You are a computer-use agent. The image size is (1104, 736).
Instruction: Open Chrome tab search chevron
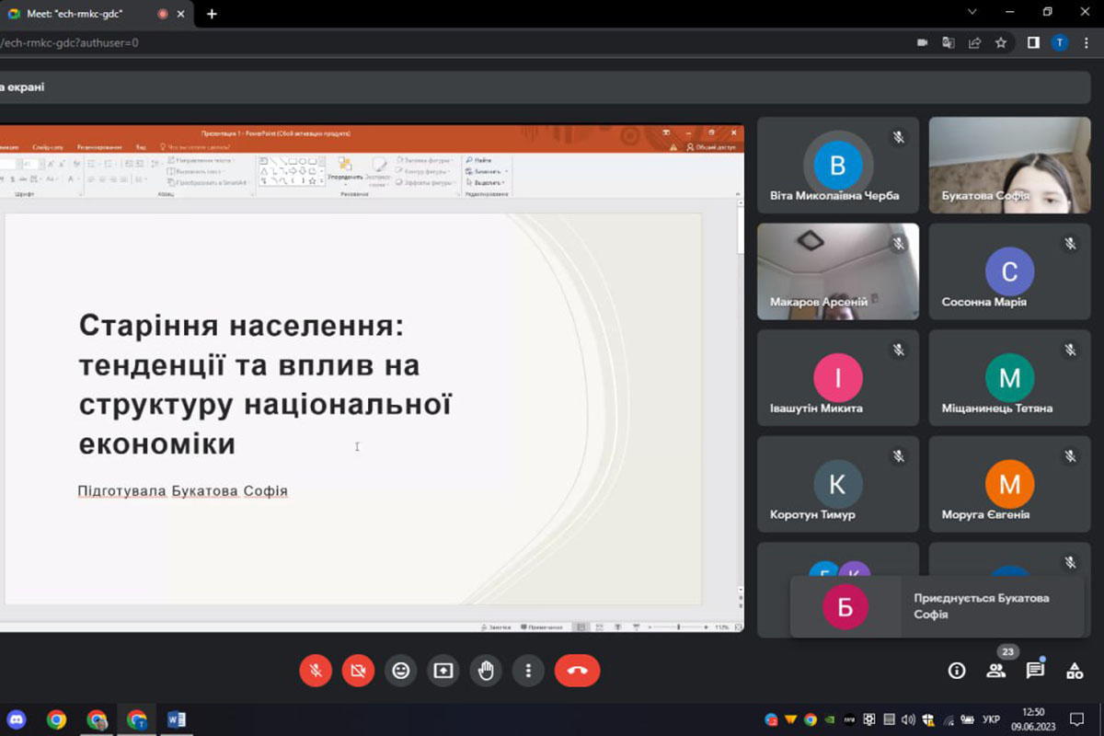tap(973, 12)
